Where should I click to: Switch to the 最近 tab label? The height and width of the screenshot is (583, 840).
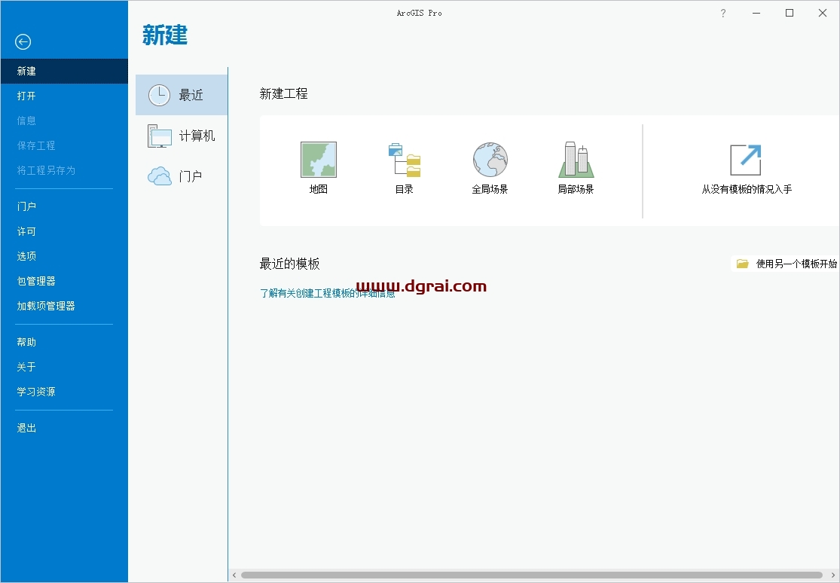191,96
